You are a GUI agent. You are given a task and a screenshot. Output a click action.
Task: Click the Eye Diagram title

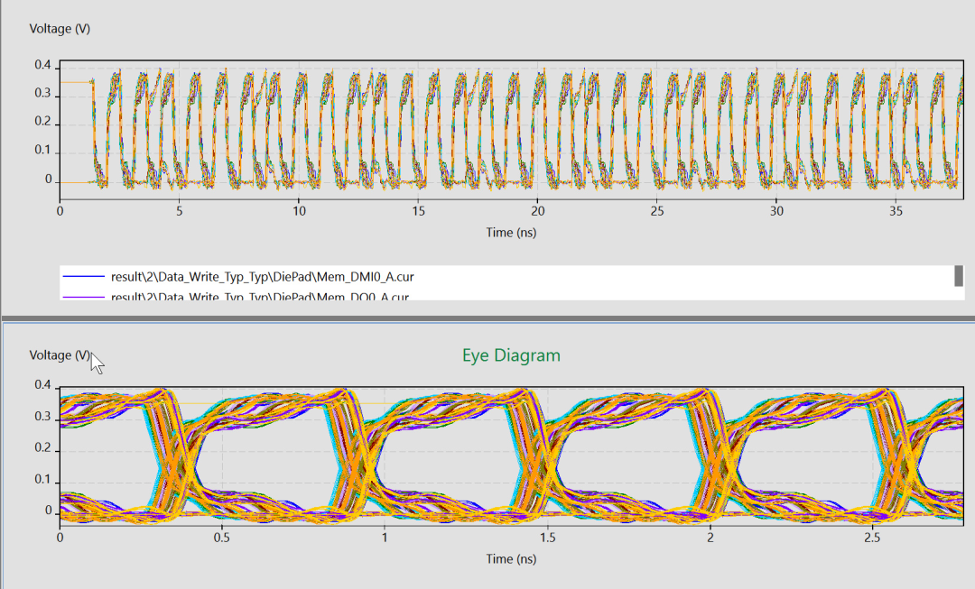coord(511,355)
